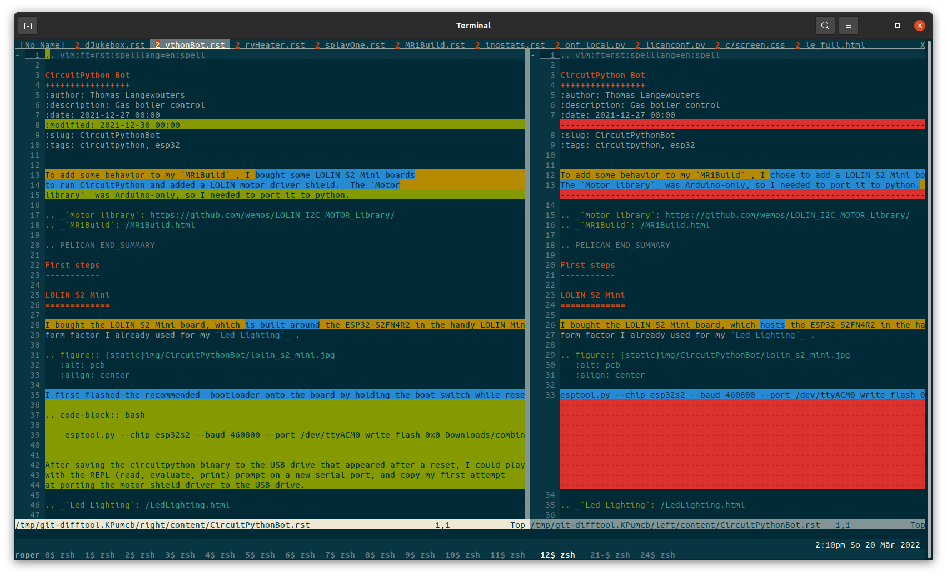The width and height of the screenshot is (947, 576).
Task: Click the figure directive line in right pane
Action: 705,355
